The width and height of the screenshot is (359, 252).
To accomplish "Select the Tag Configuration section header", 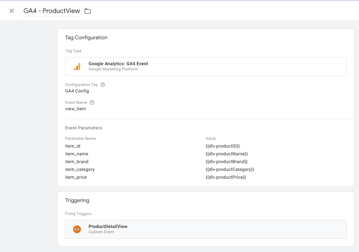I will 86,37.
